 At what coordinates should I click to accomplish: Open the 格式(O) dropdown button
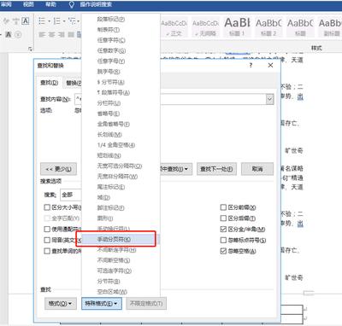[60, 304]
